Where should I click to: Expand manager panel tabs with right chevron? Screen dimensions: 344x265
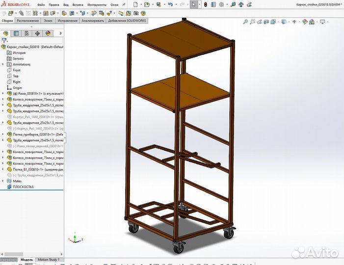click(61, 33)
